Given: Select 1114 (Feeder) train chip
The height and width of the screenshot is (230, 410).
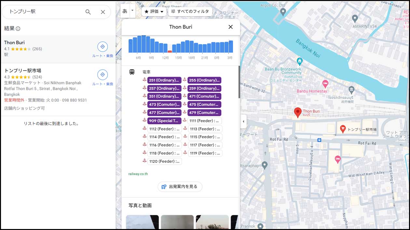Looking at the screenshot, I should click(165, 137).
